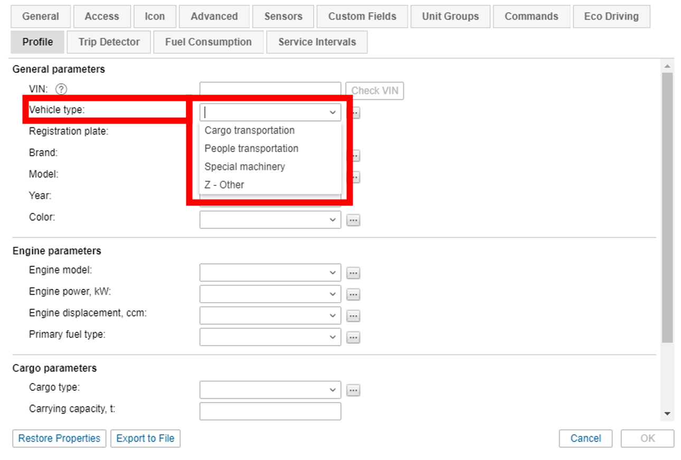Select People transportation option
Viewport: 681px width, 460px height.
point(251,148)
